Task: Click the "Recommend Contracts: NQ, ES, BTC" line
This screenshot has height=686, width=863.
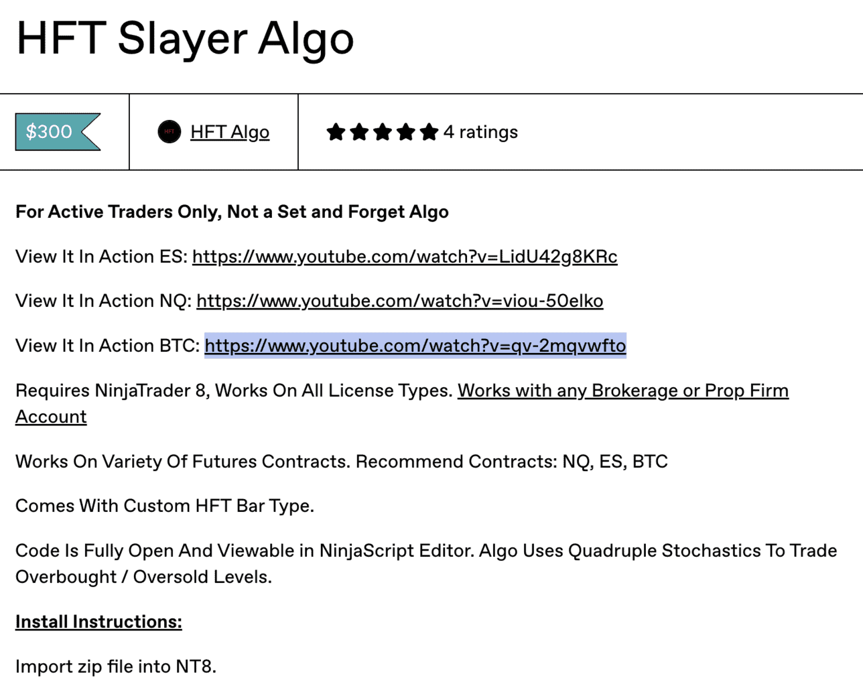Action: coord(511,462)
